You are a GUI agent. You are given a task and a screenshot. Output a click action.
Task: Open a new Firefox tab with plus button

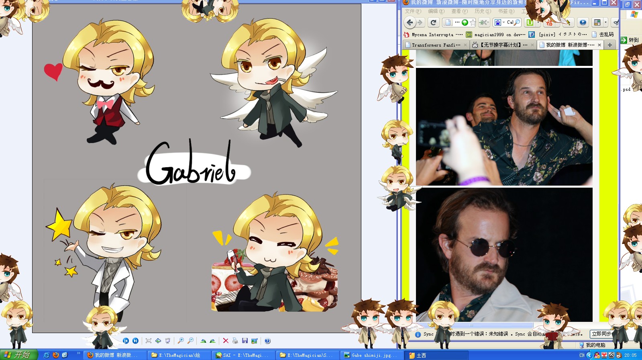tap(610, 45)
